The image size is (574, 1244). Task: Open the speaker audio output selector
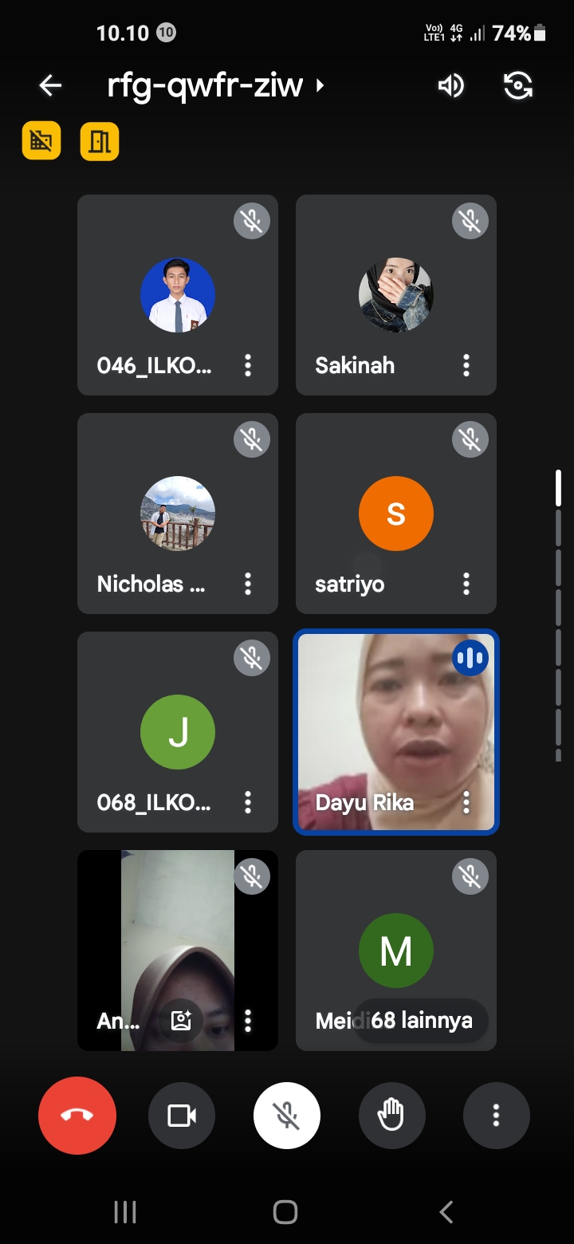450,85
